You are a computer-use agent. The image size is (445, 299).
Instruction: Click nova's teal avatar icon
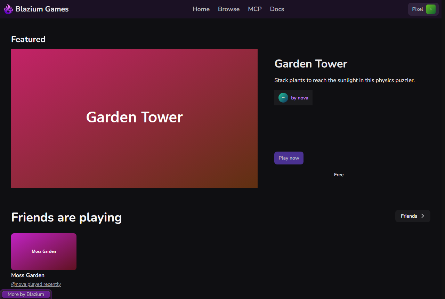(283, 98)
